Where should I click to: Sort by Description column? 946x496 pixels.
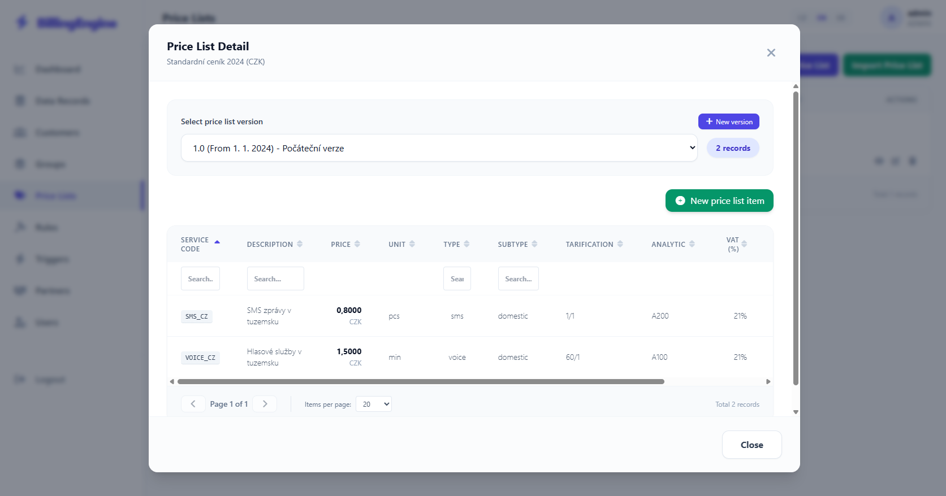pyautogui.click(x=275, y=244)
